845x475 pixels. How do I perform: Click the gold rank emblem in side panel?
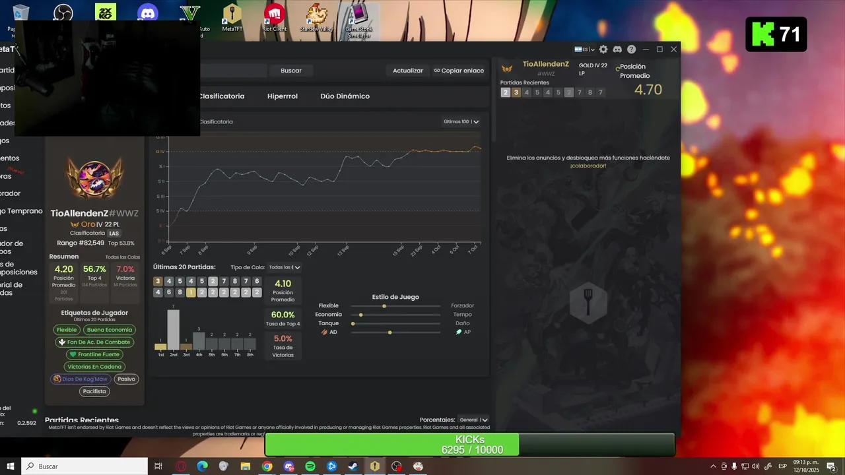click(507, 68)
